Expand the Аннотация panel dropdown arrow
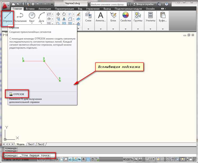 click(101, 29)
